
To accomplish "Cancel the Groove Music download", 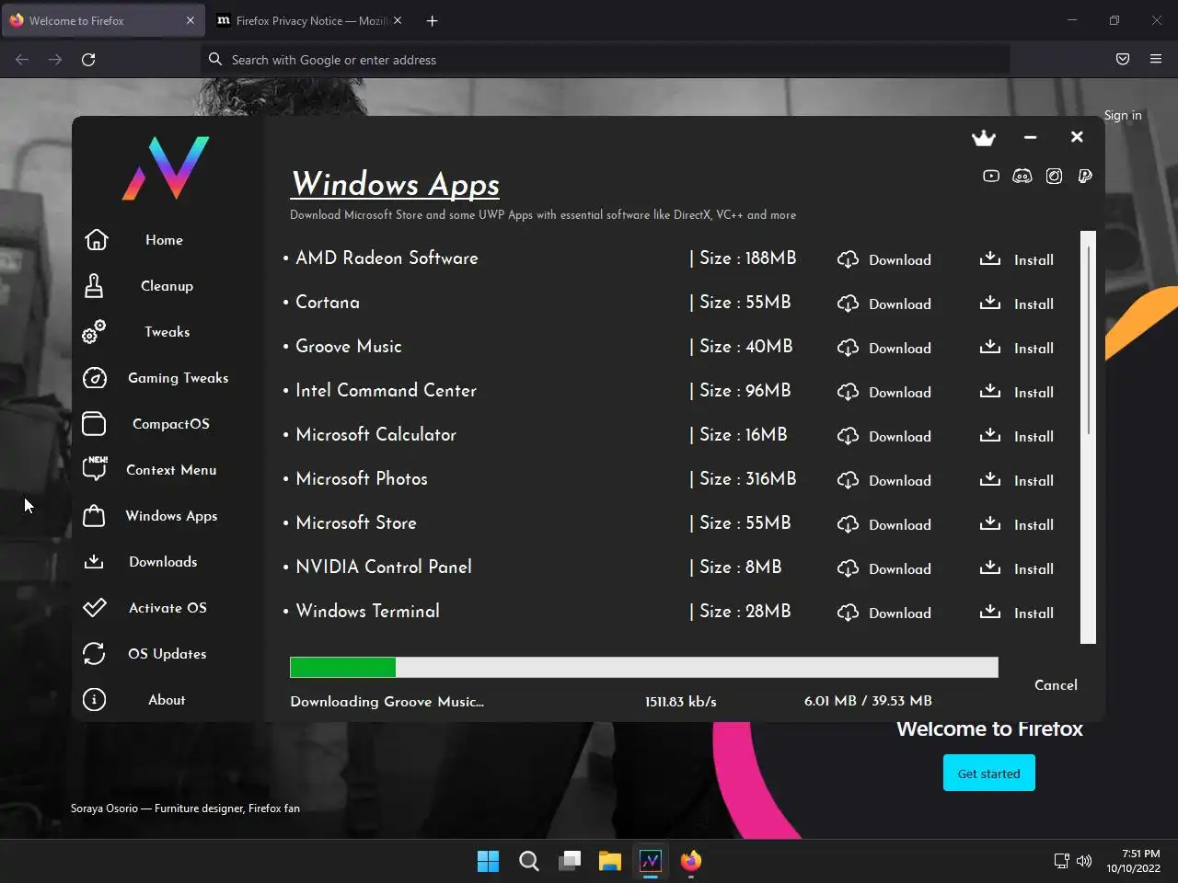I will tap(1056, 685).
